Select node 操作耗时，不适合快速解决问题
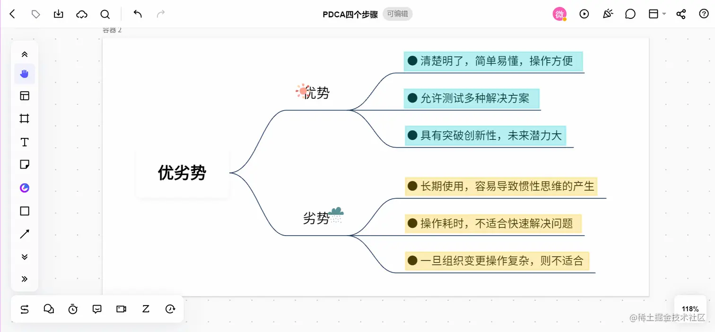Screen dimensions: 715x332 493,223
